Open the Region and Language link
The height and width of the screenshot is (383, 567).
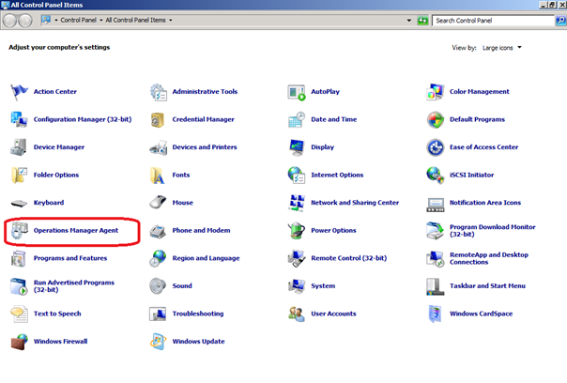[x=207, y=258]
